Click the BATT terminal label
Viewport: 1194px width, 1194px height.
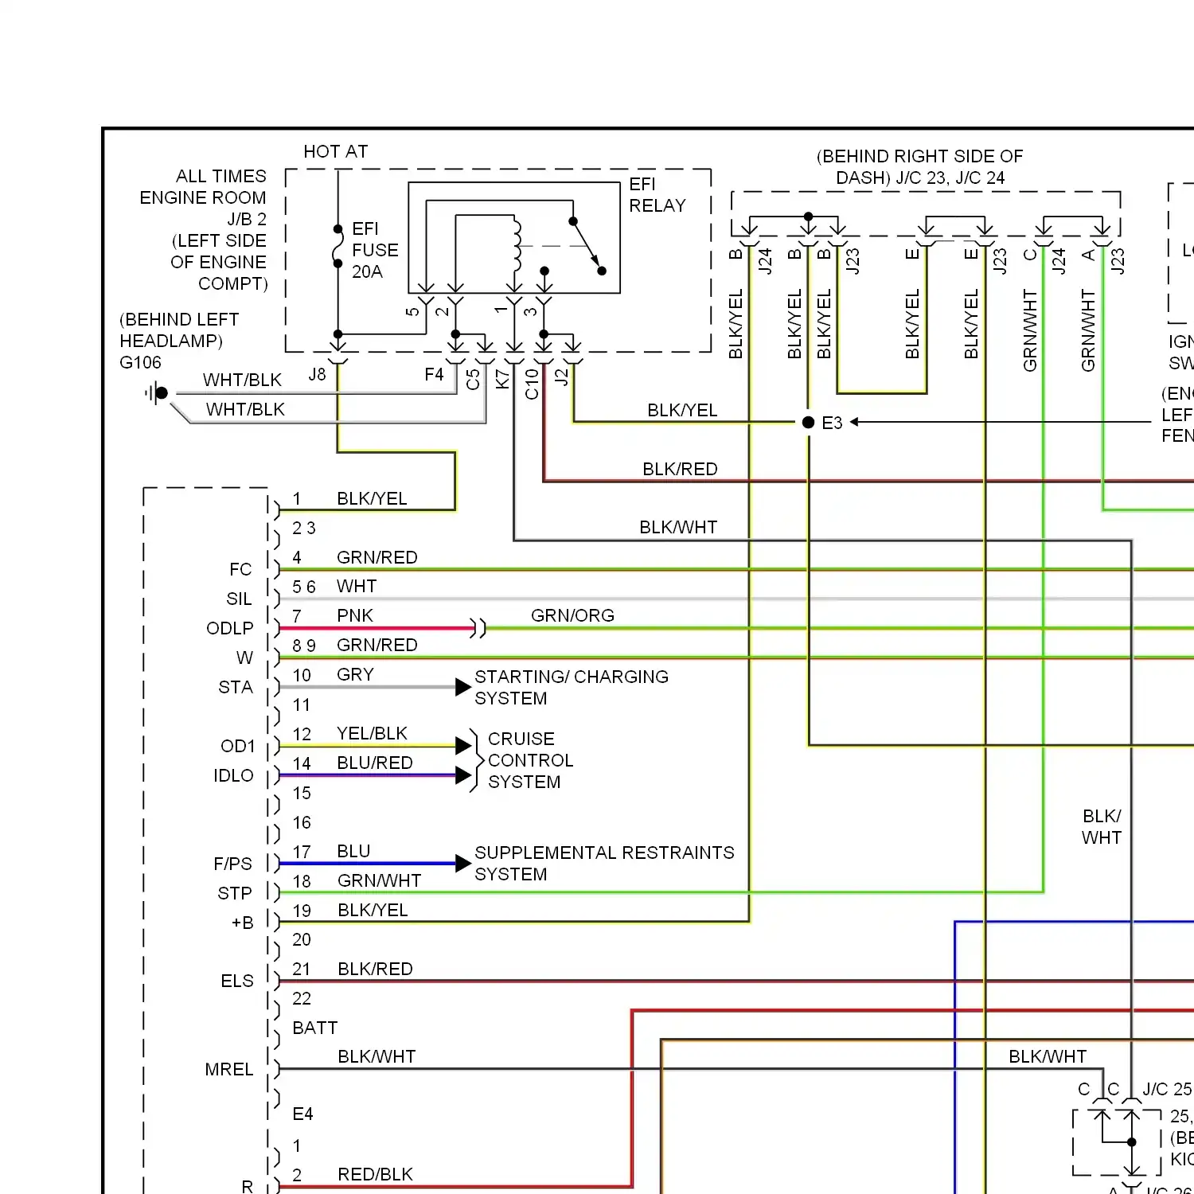click(315, 1028)
